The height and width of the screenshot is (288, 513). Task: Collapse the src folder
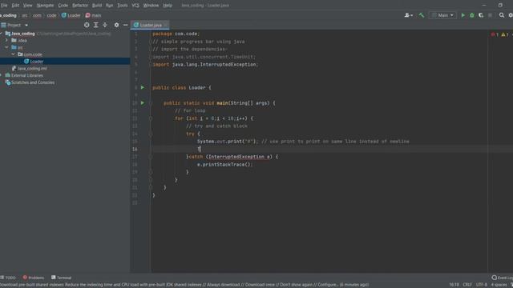click(6, 47)
